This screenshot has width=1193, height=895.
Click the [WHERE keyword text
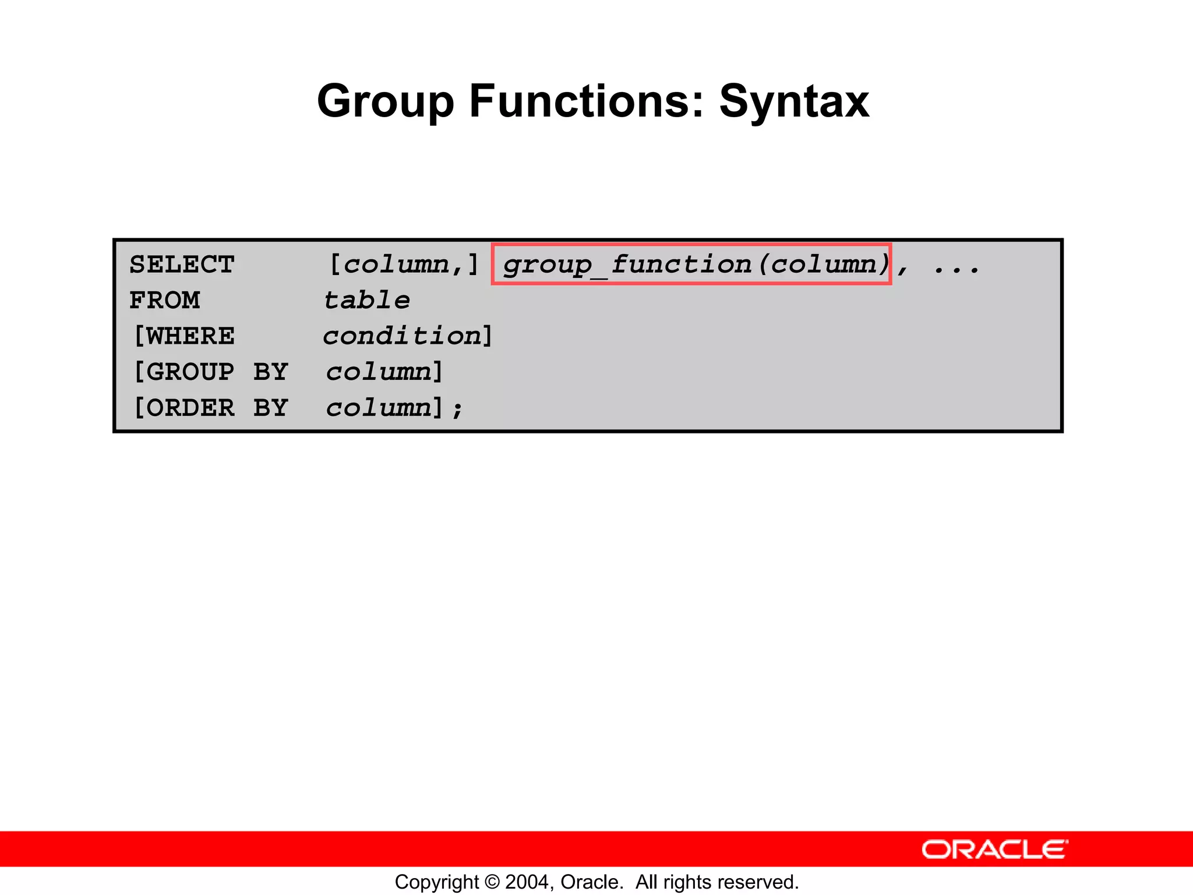click(x=184, y=336)
